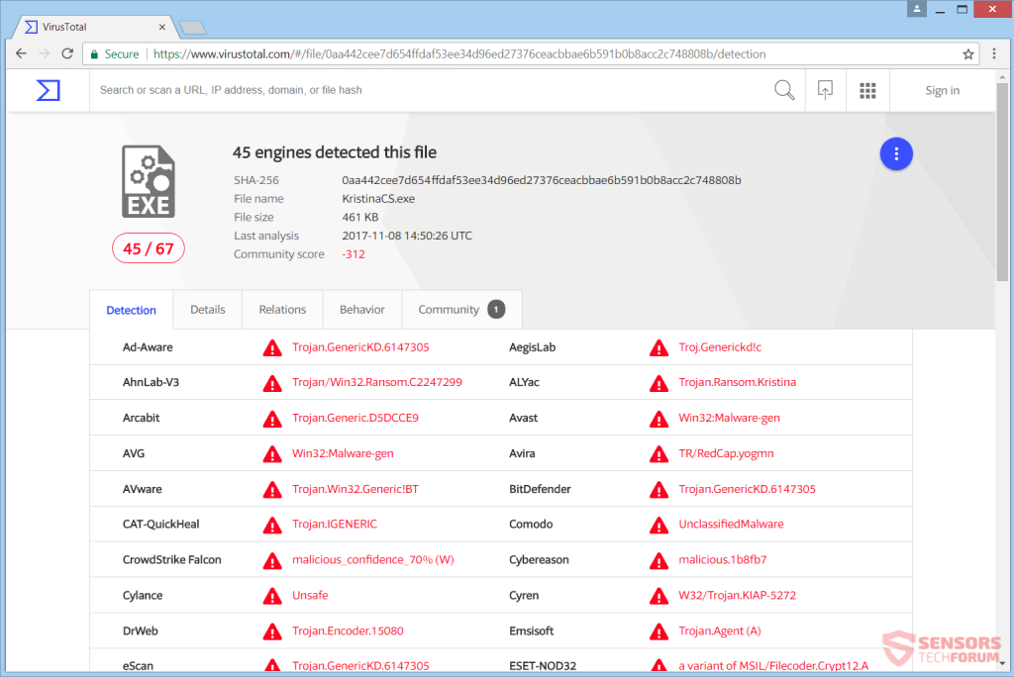Click warning icon for AhnLab-V3 result

pyautogui.click(x=272, y=383)
